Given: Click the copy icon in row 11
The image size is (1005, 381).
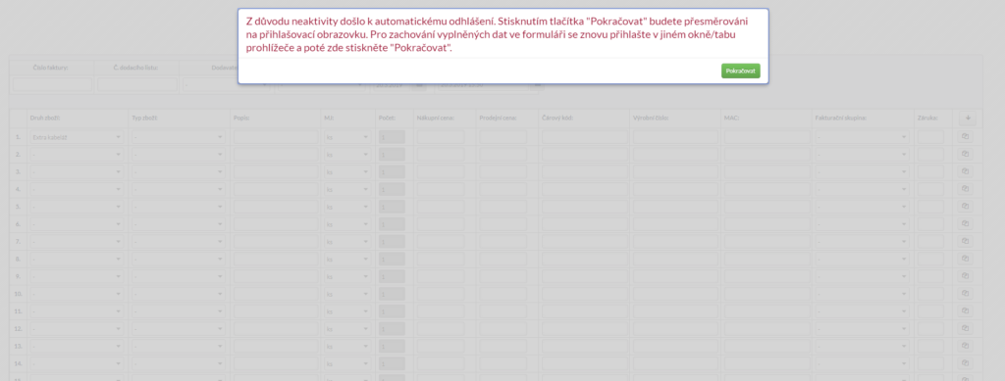Looking at the screenshot, I should (967, 311).
